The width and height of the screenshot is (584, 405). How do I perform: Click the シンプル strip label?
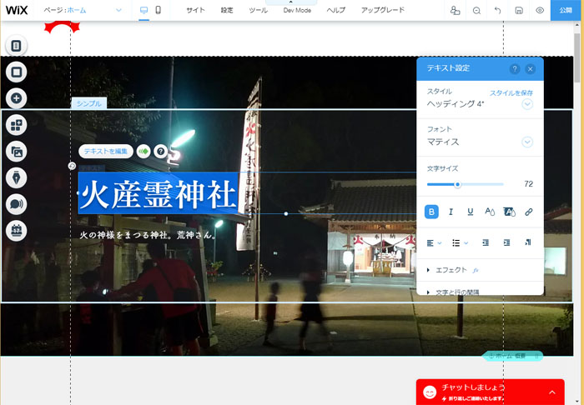point(89,103)
